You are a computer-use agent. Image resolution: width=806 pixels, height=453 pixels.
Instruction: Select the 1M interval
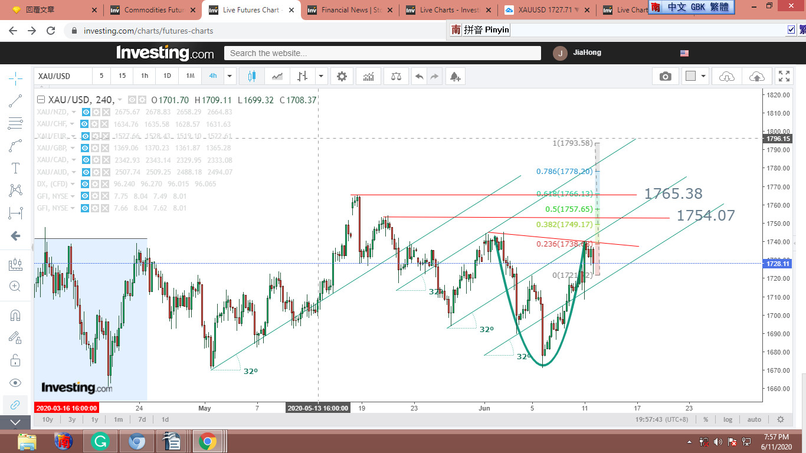(x=190, y=76)
